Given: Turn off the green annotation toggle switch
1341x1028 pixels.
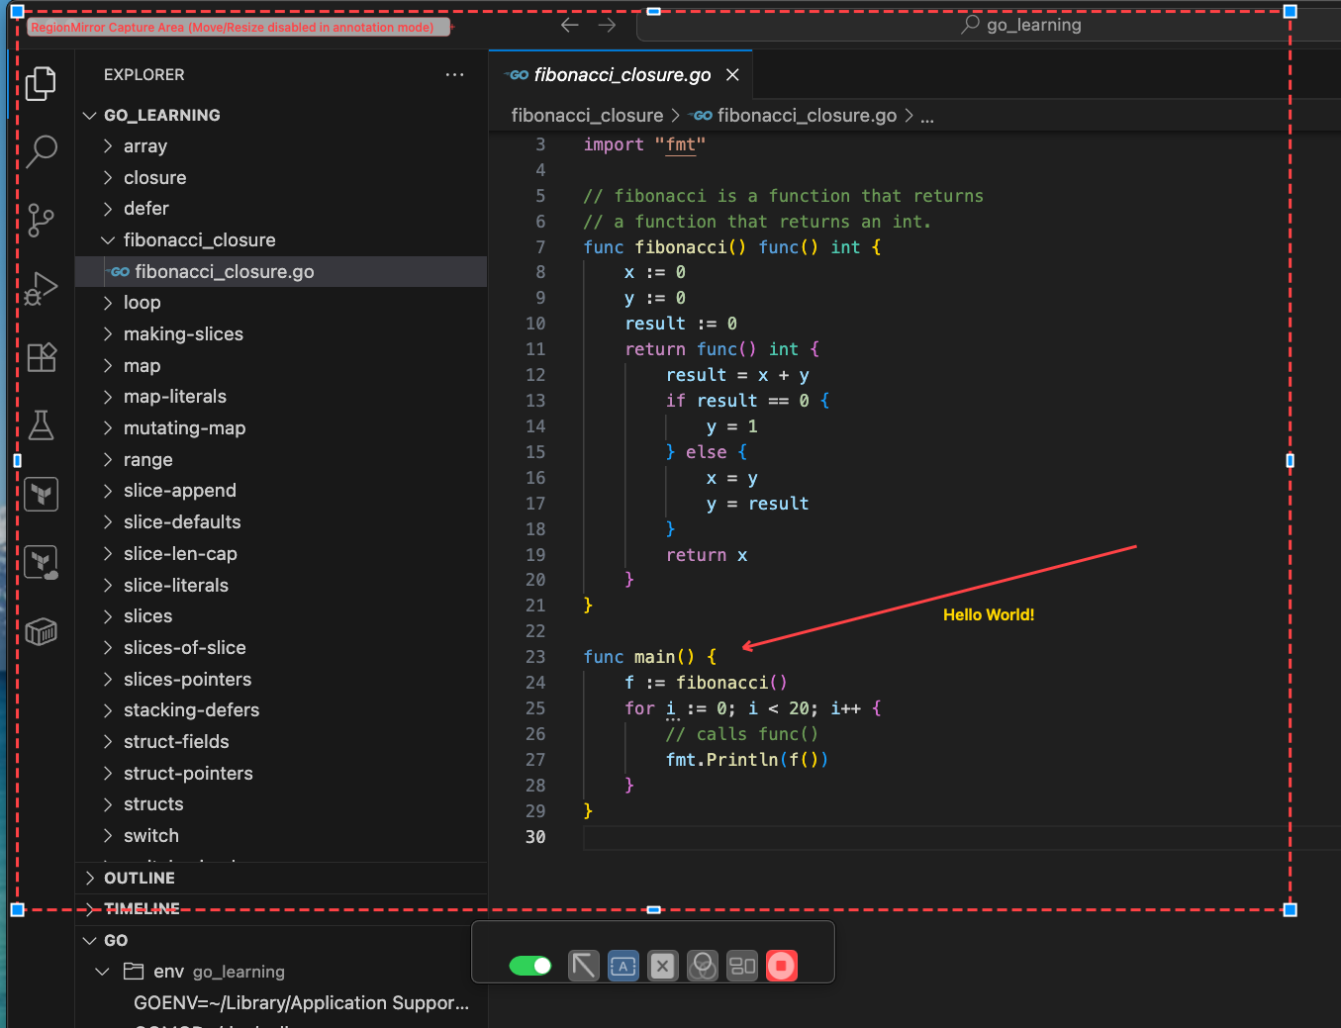Looking at the screenshot, I should tap(530, 966).
